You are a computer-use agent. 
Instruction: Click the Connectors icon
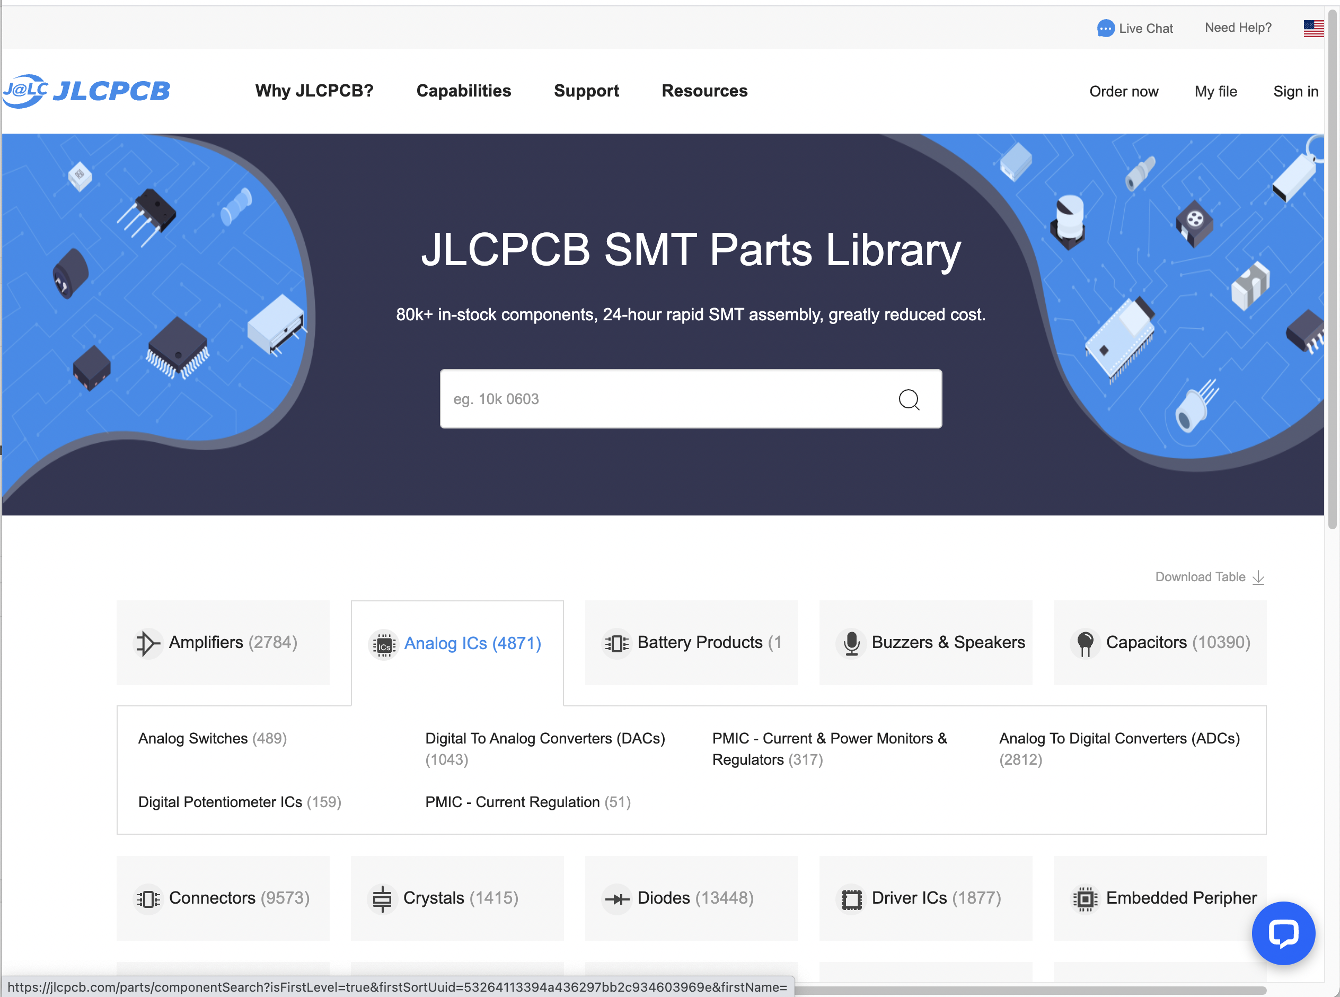click(148, 899)
